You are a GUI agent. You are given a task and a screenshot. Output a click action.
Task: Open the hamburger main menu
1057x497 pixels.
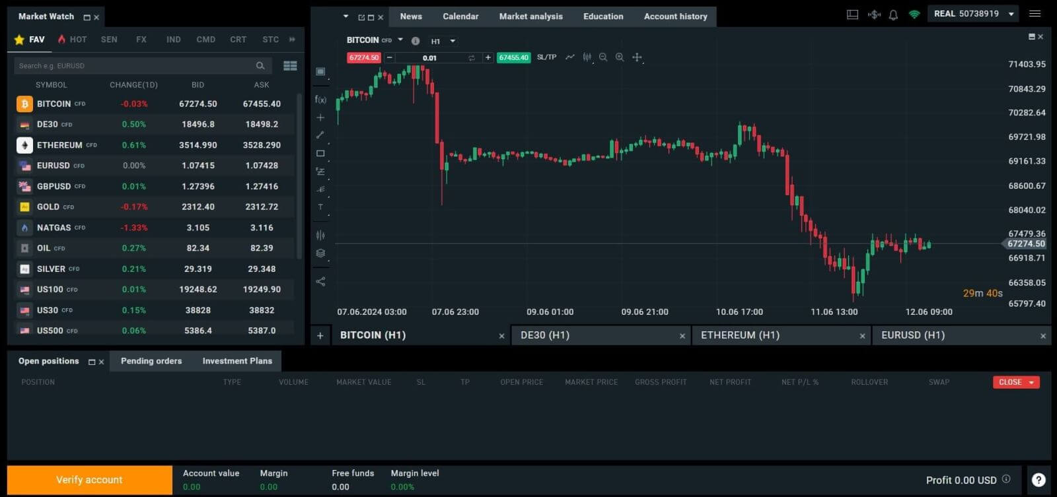coord(1035,14)
